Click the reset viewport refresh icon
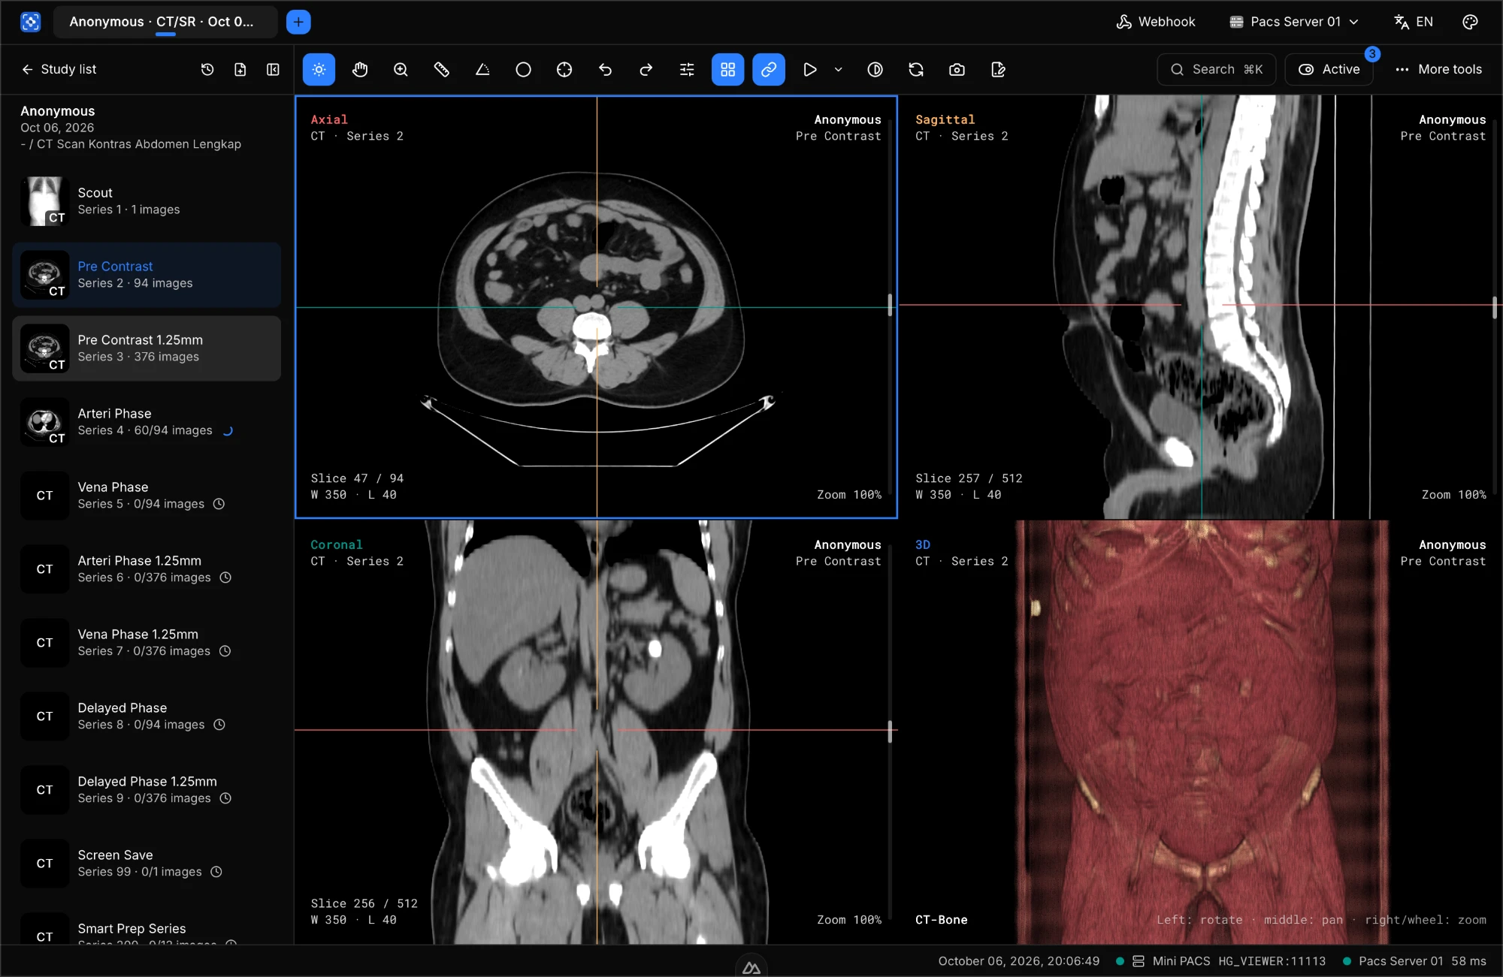 [x=916, y=69]
